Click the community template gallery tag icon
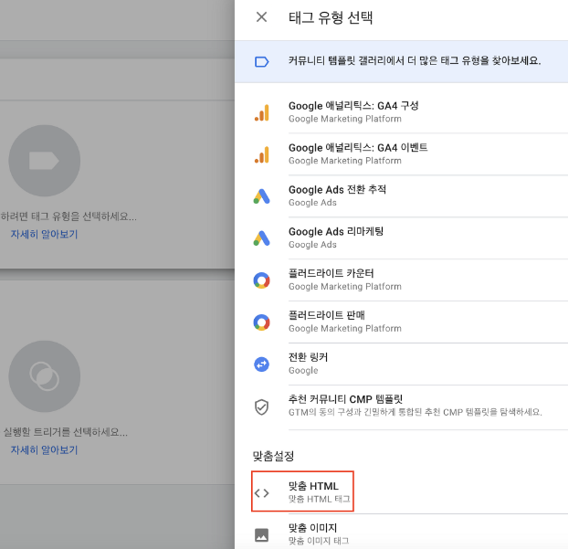 pos(261,62)
